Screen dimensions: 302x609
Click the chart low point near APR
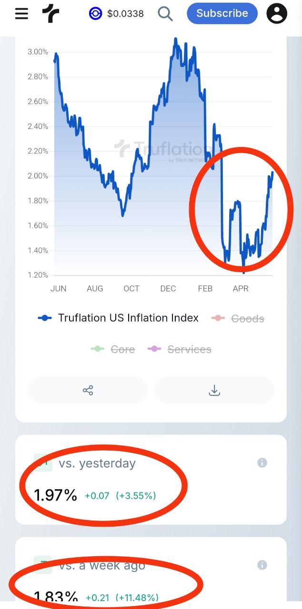coord(243,272)
